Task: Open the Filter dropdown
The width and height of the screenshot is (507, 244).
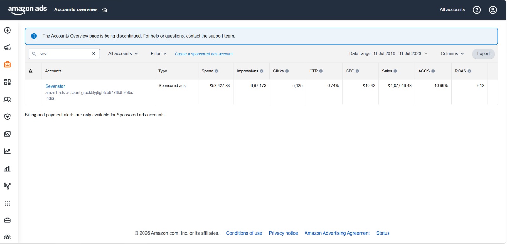Action: pos(159,54)
